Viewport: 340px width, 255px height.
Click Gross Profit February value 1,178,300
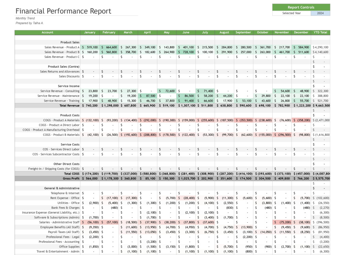click(x=109, y=178)
